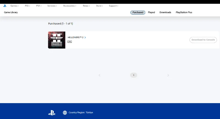Screen dimensions: 220x119
Task: Click the Download to Console button
Action: pos(203,40)
